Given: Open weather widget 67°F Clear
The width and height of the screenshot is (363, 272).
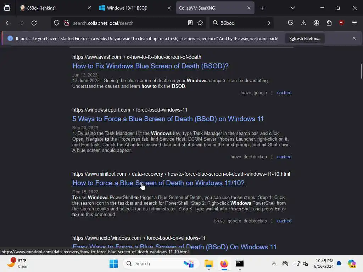Looking at the screenshot, I should tap(18, 263).
